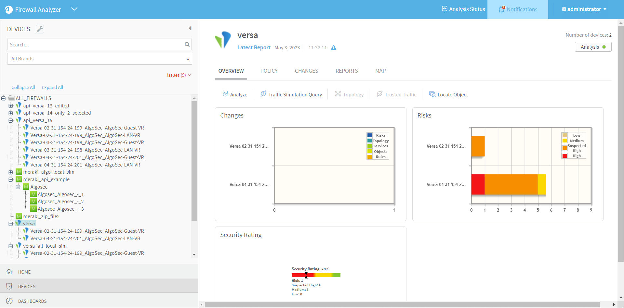This screenshot has width=624, height=308.
Task: Click the Analyze toolbar action
Action: (x=235, y=94)
